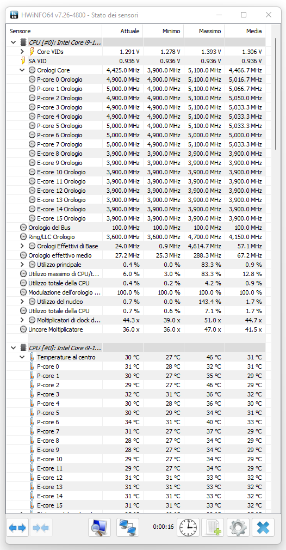Expand the Core VIDs row
This screenshot has width=286, height=550.
click(x=22, y=52)
